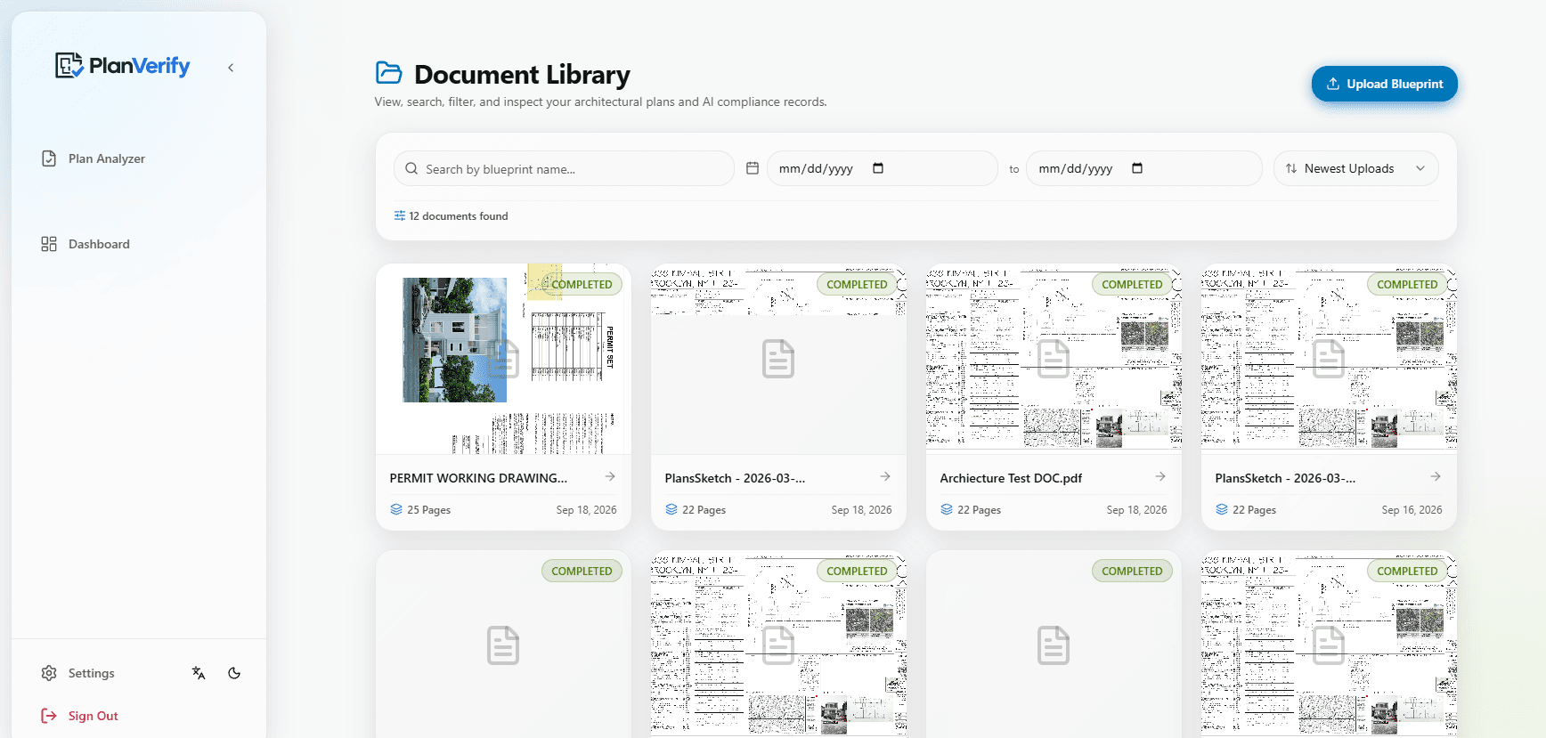Click COMPLETED badge on Archiecture Test DOC card
Image resolution: width=1546 pixels, height=738 pixels.
1132,285
